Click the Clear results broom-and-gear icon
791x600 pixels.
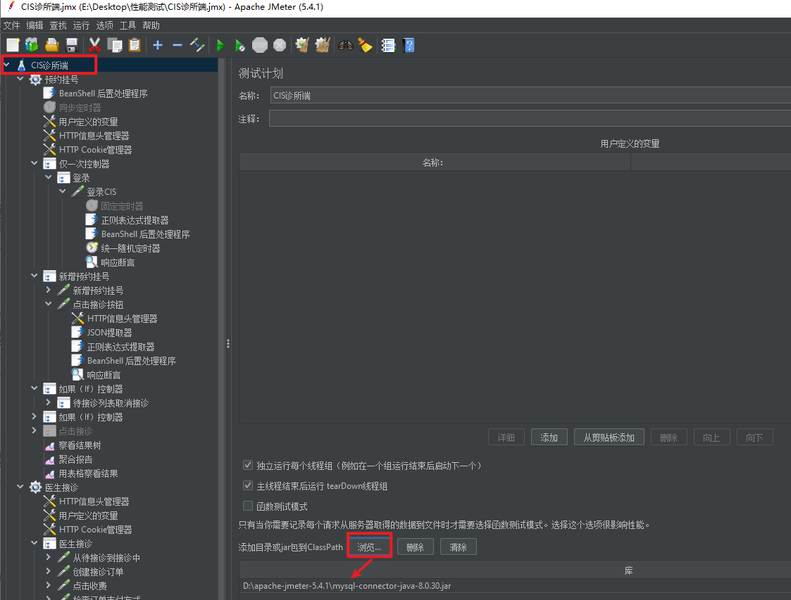[x=302, y=45]
